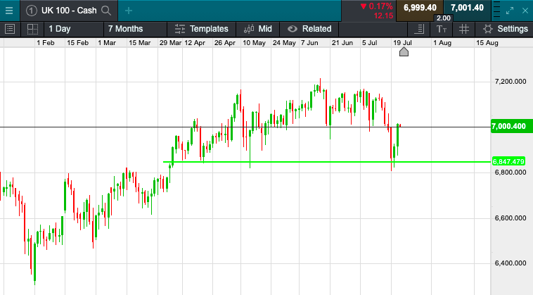Open the Mid price type dropdown
This screenshot has width=533, height=295.
[x=257, y=29]
